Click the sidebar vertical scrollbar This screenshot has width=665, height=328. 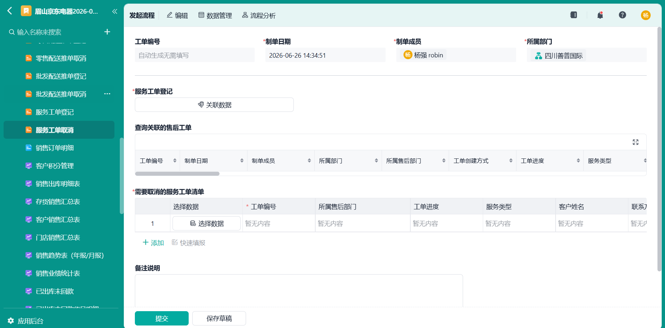(122, 176)
